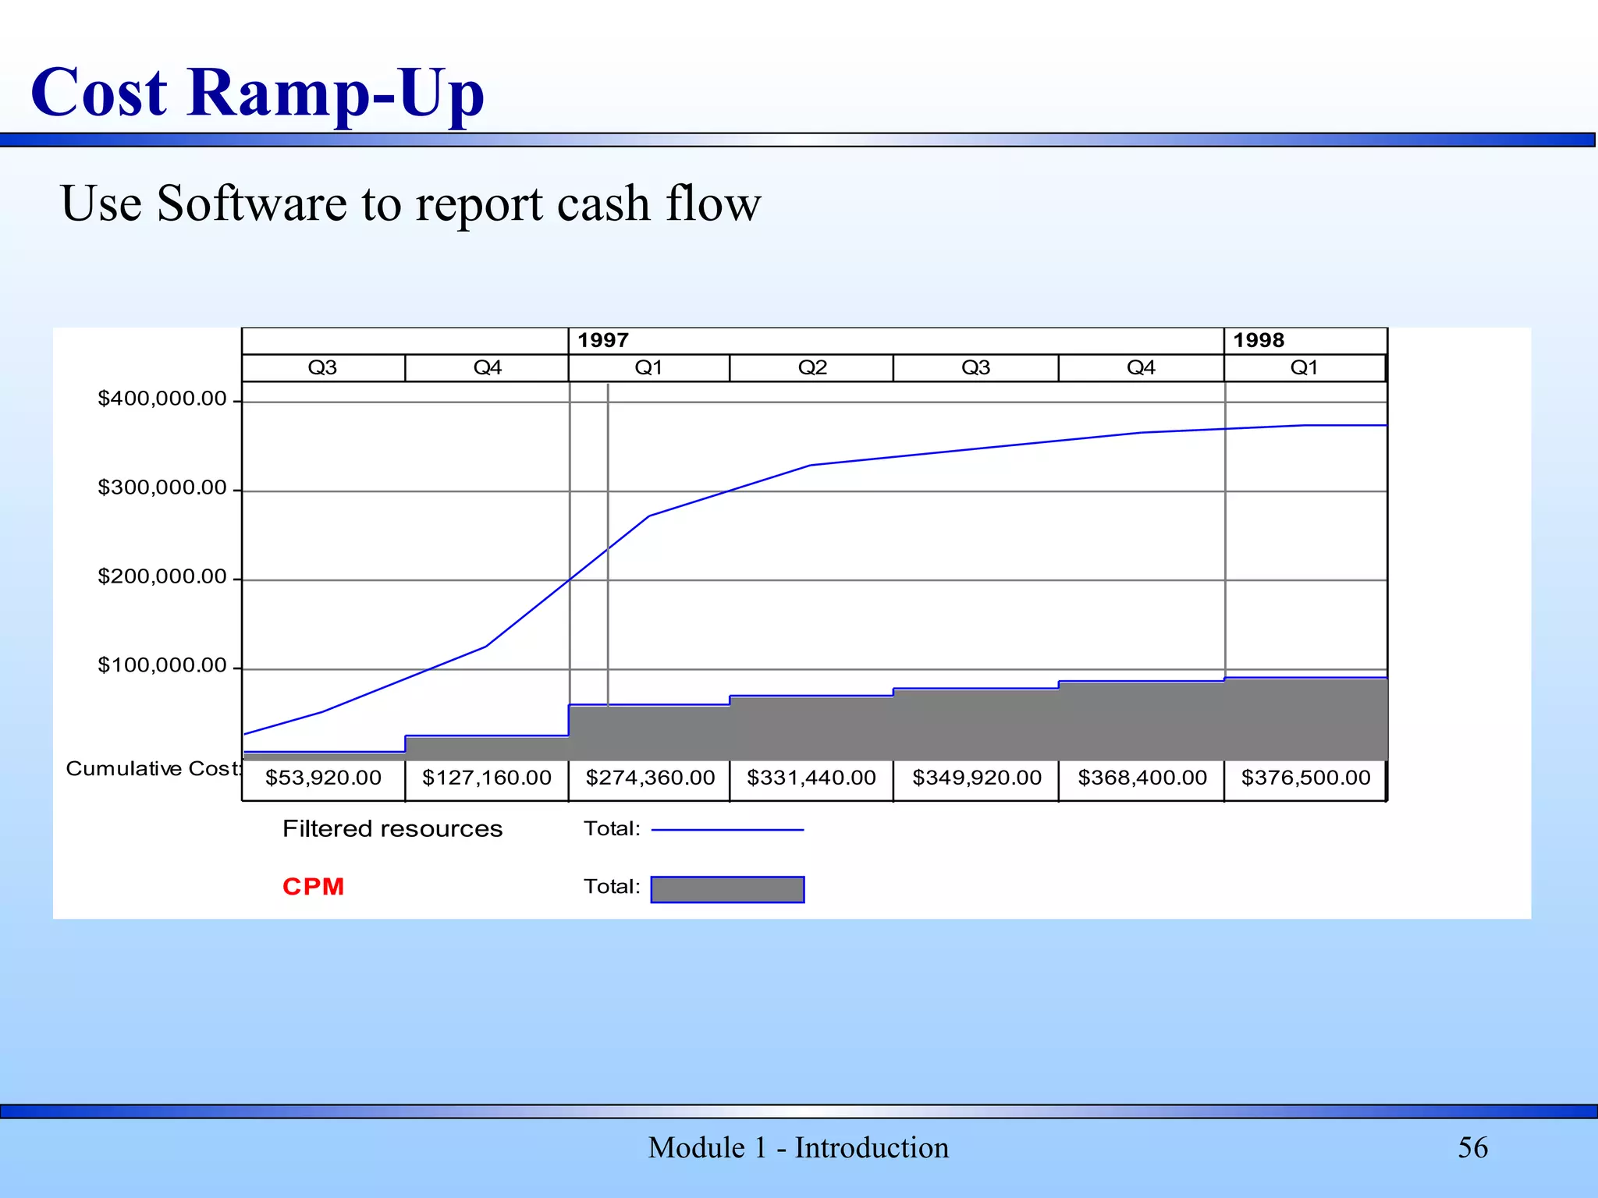Click the Module 1 - Introduction footer
This screenshot has height=1198, width=1598.
click(x=798, y=1148)
